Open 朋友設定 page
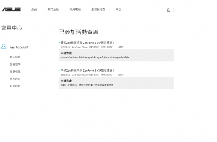 pos(15,79)
